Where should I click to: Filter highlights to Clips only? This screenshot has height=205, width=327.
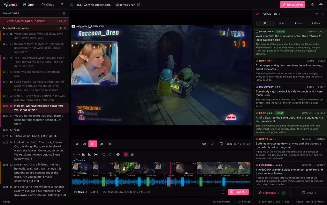(316, 23)
